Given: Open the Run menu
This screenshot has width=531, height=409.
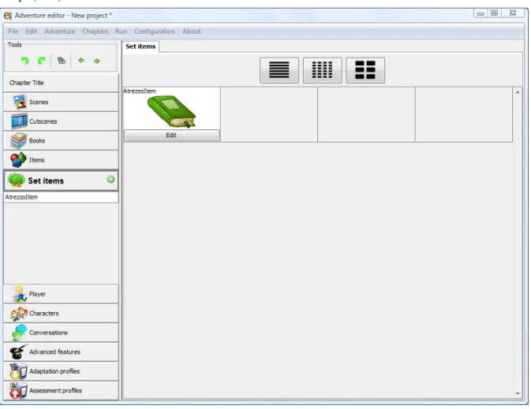Looking at the screenshot, I should pos(121,32).
